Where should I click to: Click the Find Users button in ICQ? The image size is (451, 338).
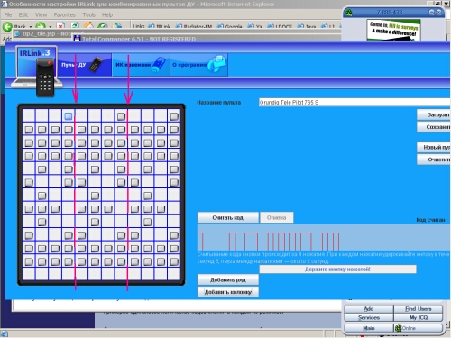pyautogui.click(x=419, y=309)
